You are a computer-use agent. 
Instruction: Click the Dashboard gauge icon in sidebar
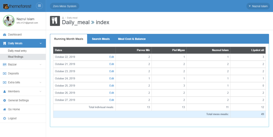point(5,35)
